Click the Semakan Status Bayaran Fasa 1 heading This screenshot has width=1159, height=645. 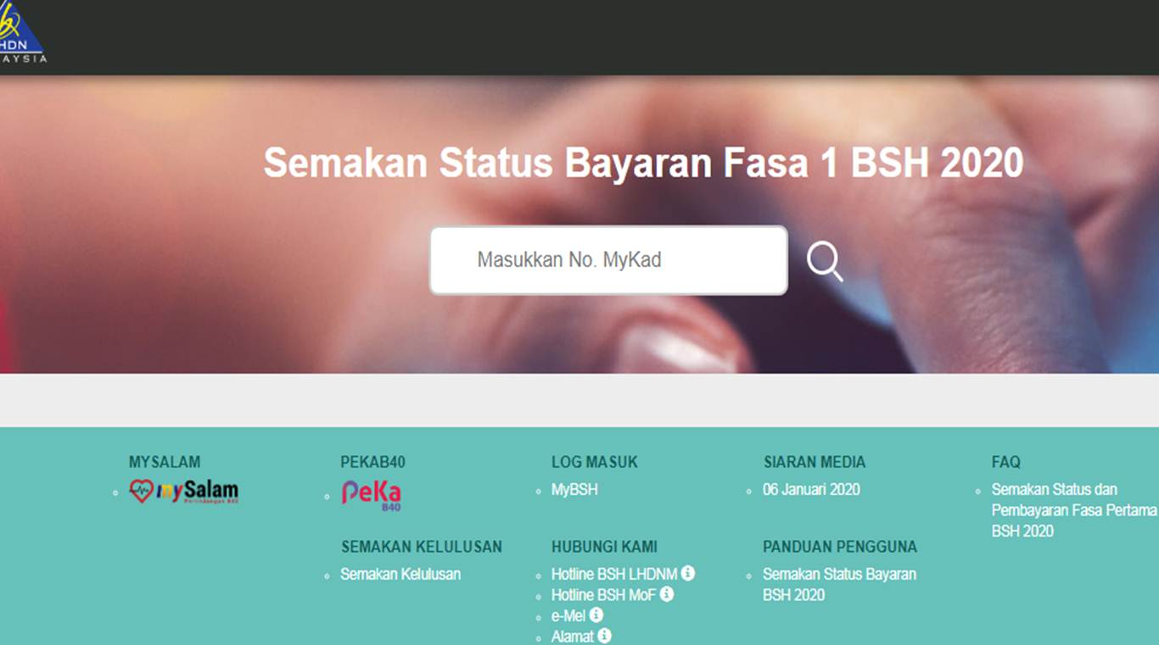[x=643, y=163]
